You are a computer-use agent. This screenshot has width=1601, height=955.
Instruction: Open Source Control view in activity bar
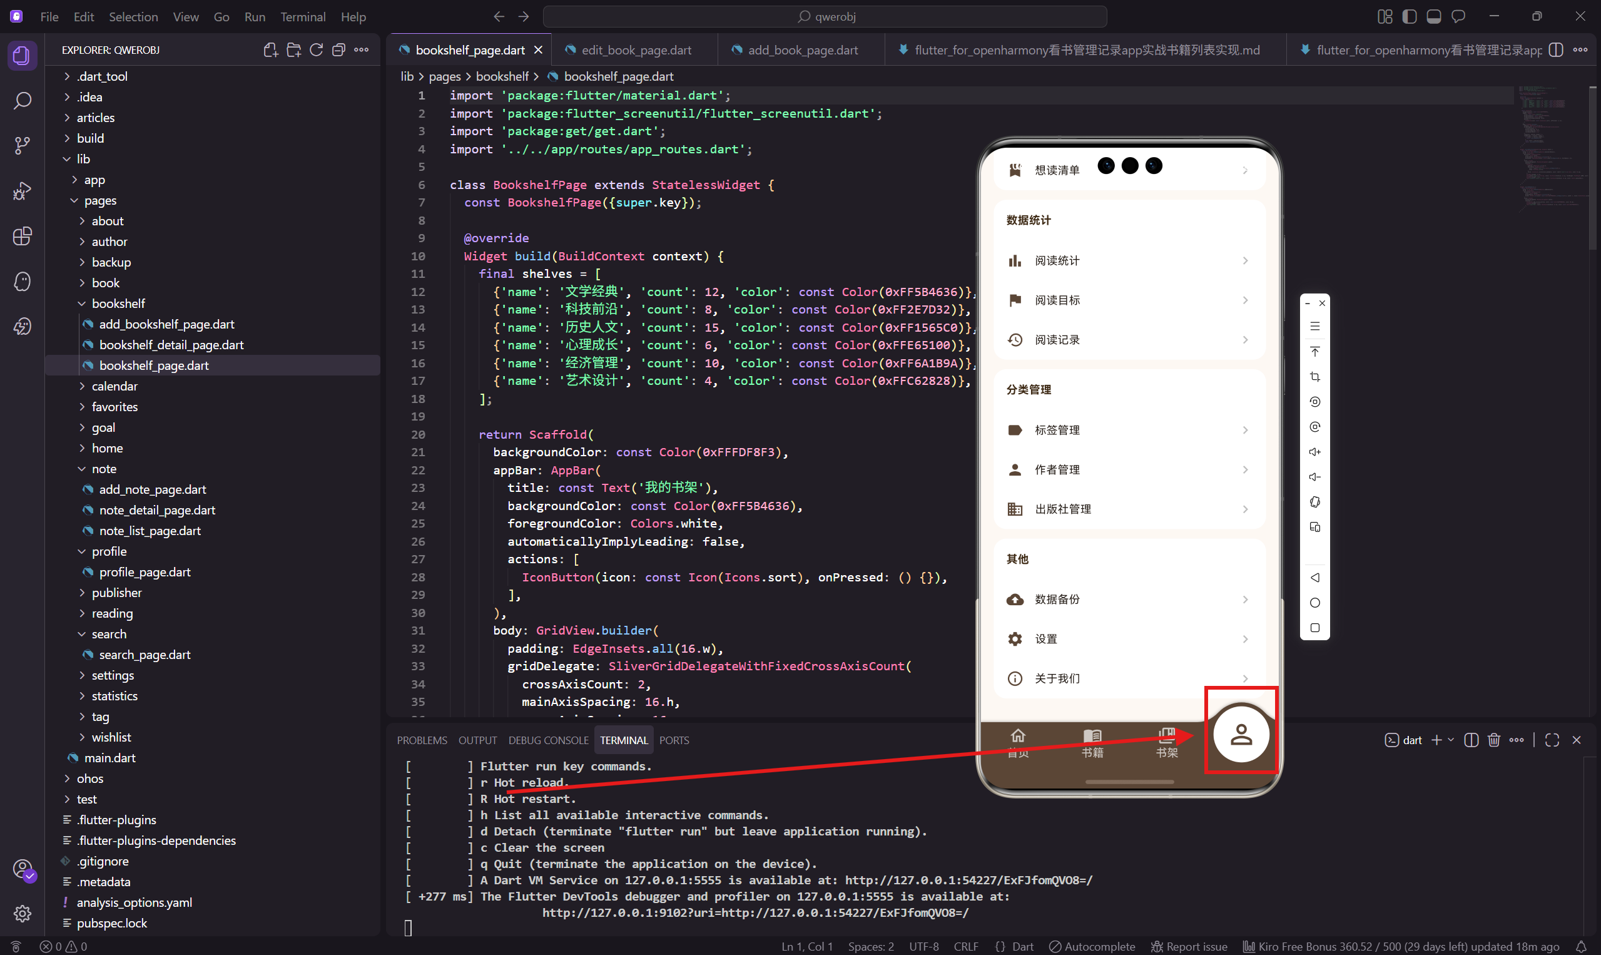22,145
